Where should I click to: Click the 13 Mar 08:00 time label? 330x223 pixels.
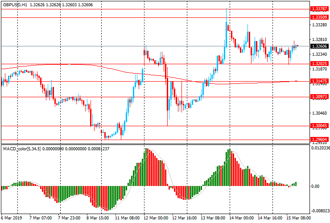point(213,219)
